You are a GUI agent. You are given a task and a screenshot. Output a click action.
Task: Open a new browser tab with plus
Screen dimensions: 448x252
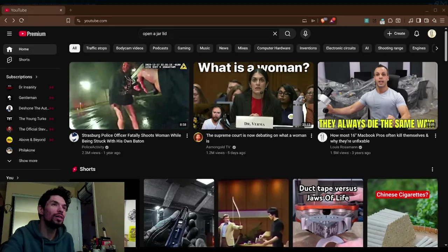(71, 10)
